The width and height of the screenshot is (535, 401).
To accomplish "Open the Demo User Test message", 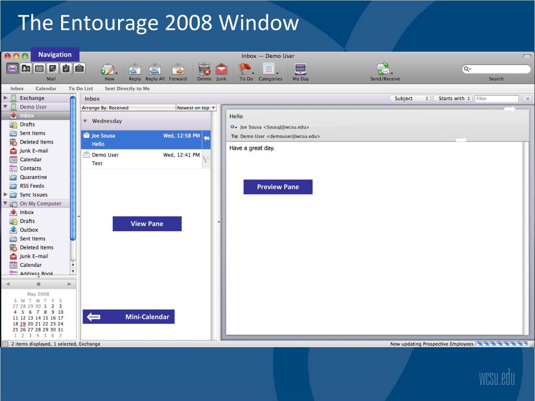I will click(142, 159).
